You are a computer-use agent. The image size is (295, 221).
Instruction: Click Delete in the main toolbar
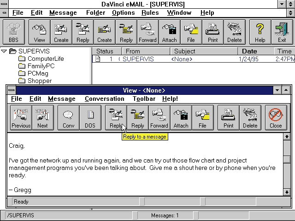point(235,32)
